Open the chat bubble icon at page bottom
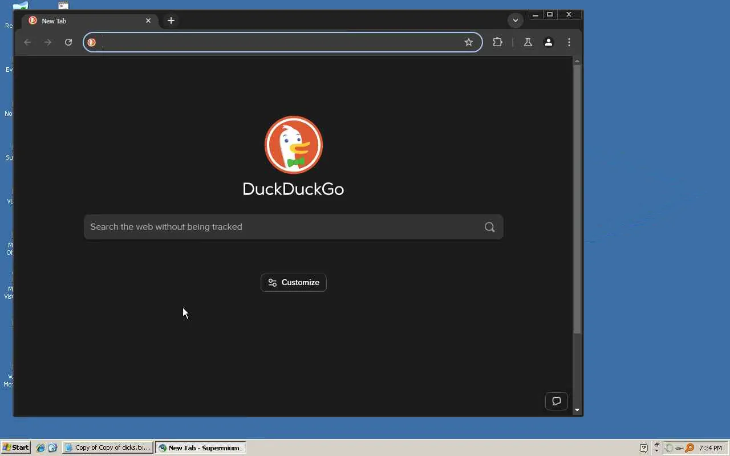 (x=557, y=401)
